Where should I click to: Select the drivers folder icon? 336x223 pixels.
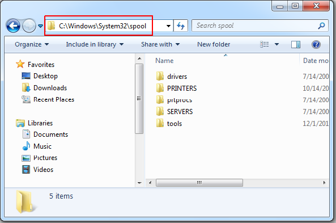(160, 76)
